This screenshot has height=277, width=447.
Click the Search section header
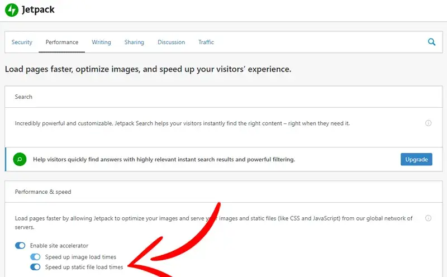[x=223, y=97]
